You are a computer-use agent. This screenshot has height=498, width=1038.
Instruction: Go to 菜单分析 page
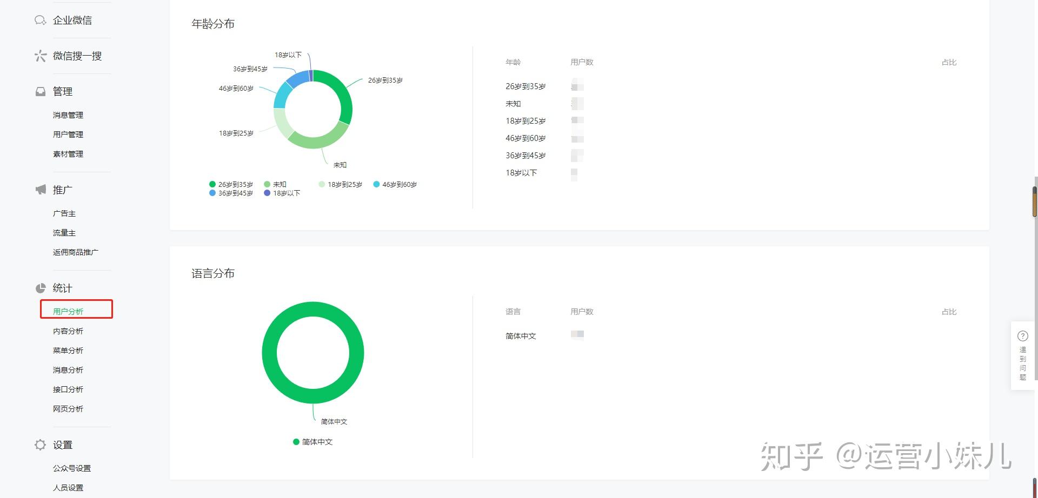pyautogui.click(x=68, y=351)
